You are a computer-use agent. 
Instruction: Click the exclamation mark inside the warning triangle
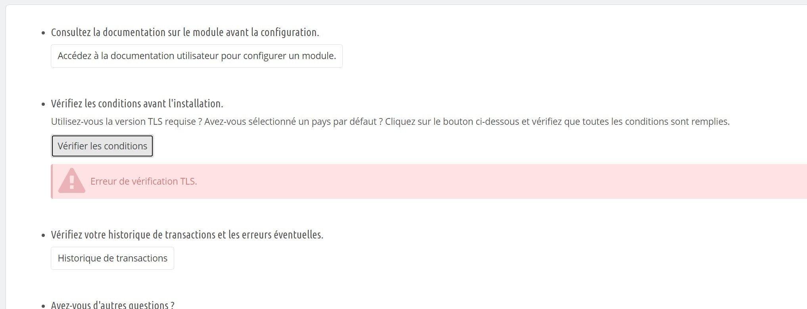click(x=72, y=182)
